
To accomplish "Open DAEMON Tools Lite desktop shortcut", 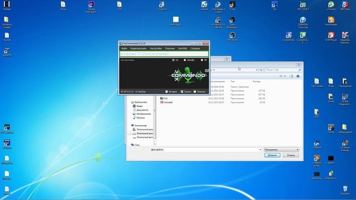I will (x=303, y=22).
